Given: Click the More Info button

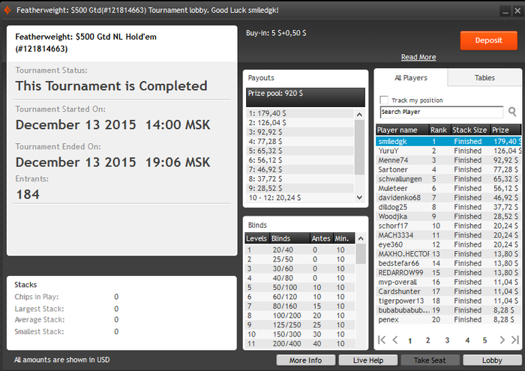Looking at the screenshot, I should tap(305, 361).
